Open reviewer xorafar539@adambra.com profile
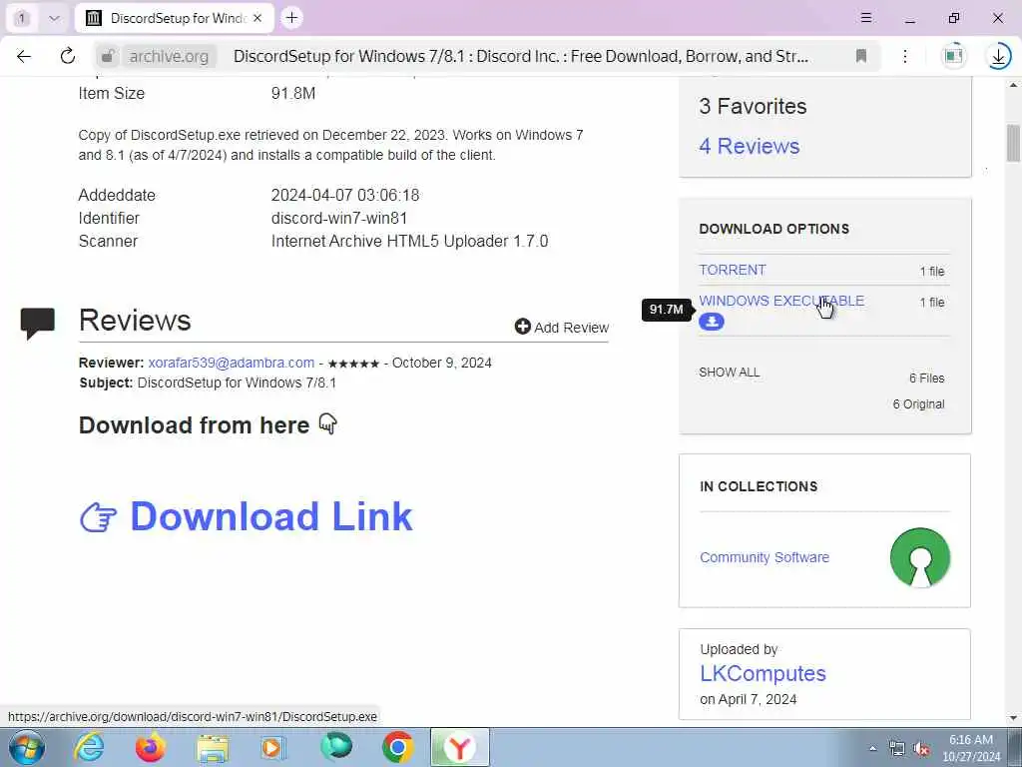Viewport: 1022px width, 767px height. click(x=232, y=363)
